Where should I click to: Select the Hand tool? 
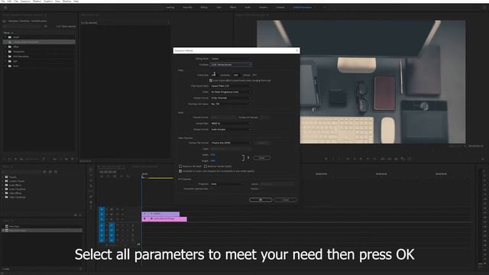coord(91,202)
